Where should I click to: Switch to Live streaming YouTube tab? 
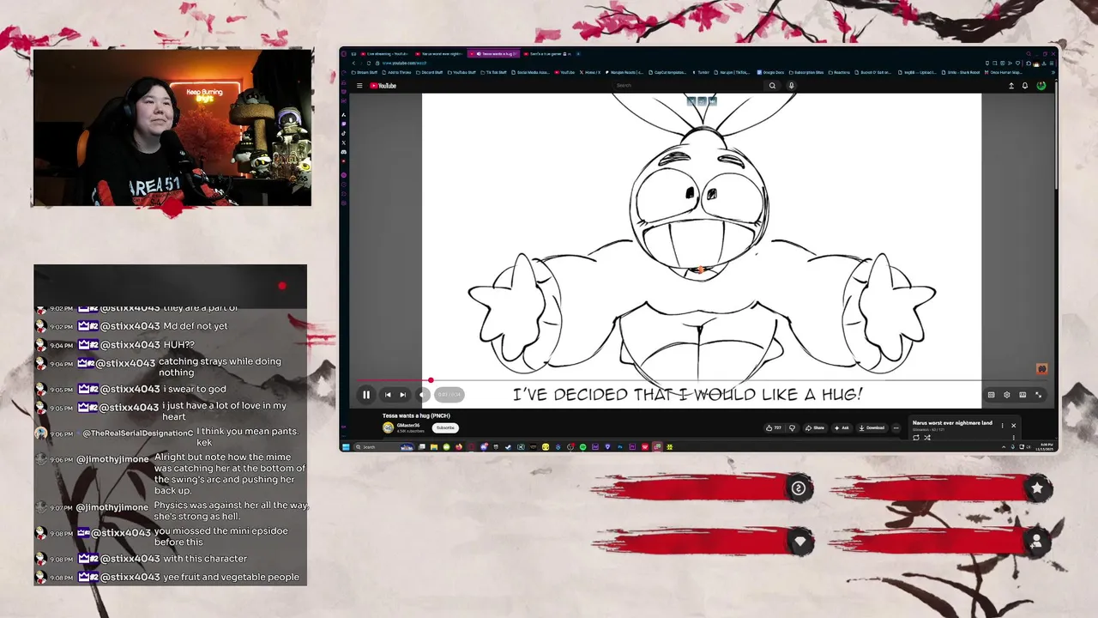(x=384, y=54)
